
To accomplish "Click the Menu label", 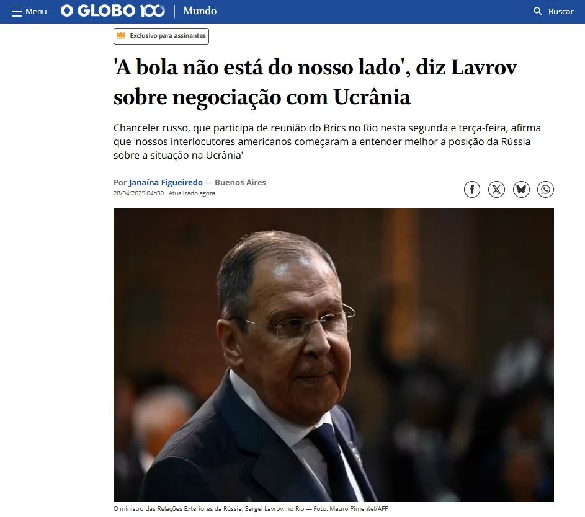I will point(36,12).
